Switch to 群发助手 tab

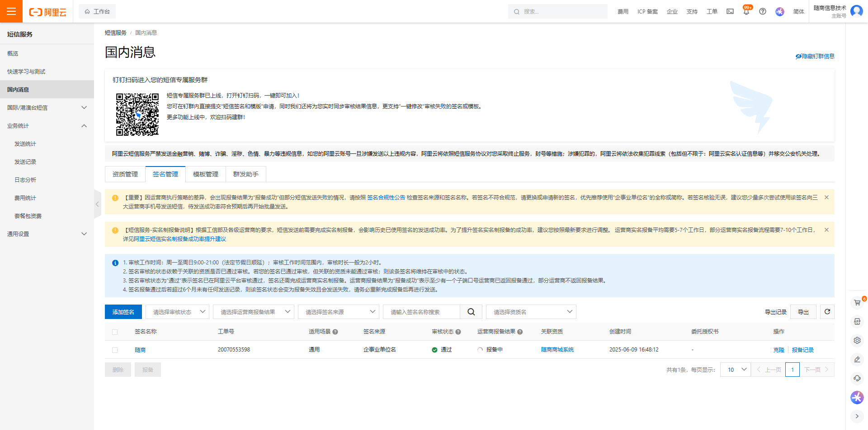(246, 174)
